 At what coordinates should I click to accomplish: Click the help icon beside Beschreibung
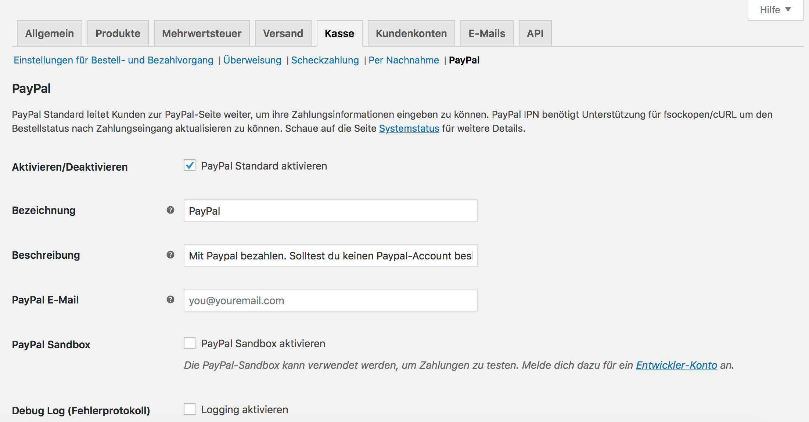[170, 255]
